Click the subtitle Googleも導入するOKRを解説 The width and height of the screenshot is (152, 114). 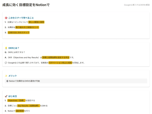(x=137, y=5)
